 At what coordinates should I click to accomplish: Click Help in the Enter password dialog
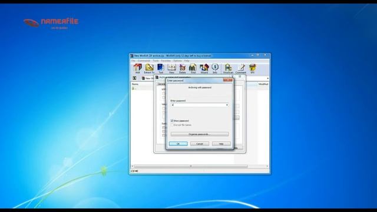point(221,144)
